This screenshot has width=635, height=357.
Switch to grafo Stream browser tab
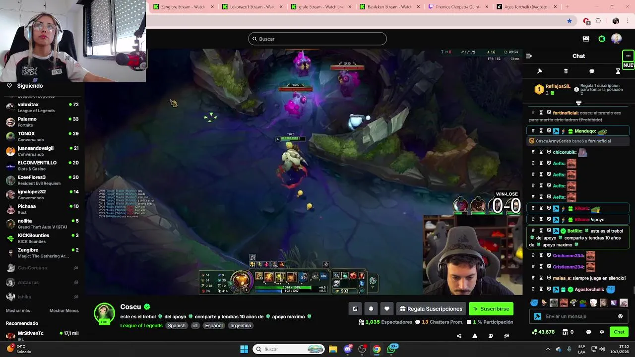coord(321,7)
